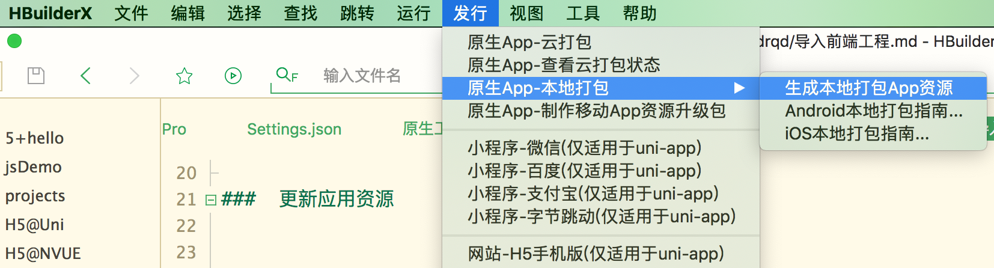Choose 原生App-制作移动App资源升级包
The width and height of the screenshot is (994, 268).
pos(601,111)
